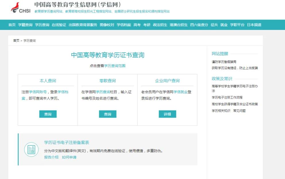This screenshot has width=285, height=179.
Task: Click the 详细 button under 企业用户查询
Action: [167, 114]
